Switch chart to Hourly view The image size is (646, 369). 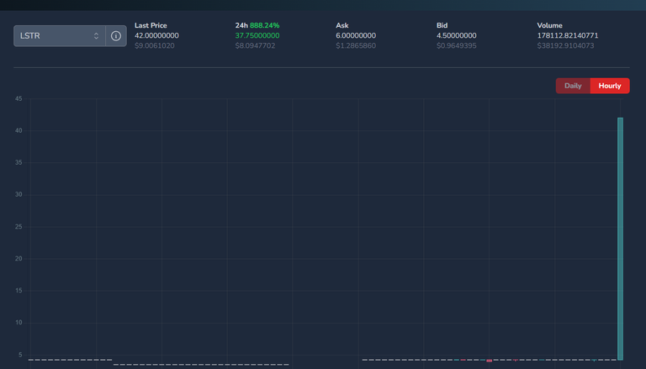(610, 86)
